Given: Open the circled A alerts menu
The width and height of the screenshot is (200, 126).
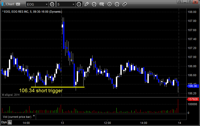Looking at the screenshot, I should [x=117, y=4].
